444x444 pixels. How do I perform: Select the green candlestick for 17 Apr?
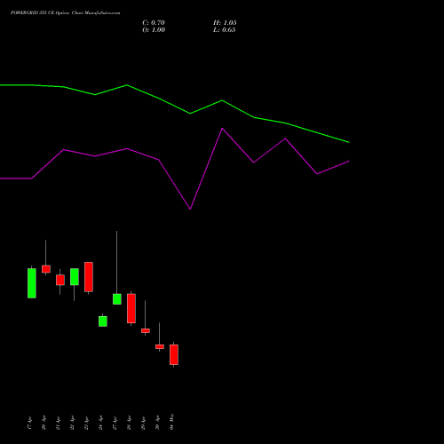click(x=32, y=283)
